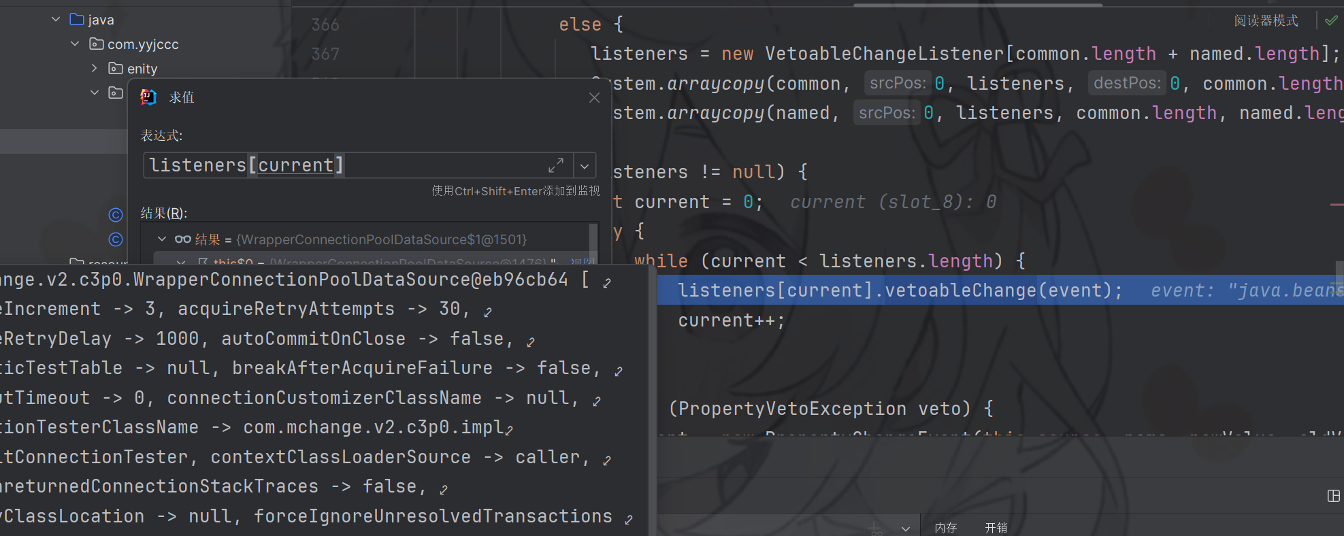Collapse the com.yyjccc package
The height and width of the screenshot is (536, 1344).
tap(75, 44)
